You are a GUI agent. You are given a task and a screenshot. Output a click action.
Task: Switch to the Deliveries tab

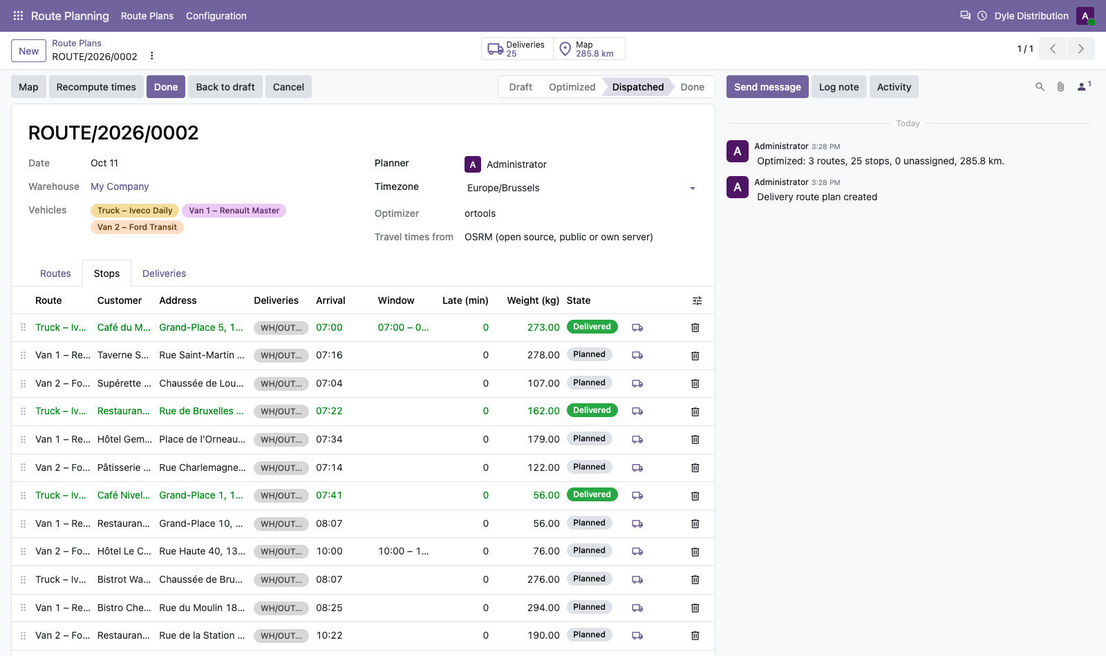pos(164,273)
